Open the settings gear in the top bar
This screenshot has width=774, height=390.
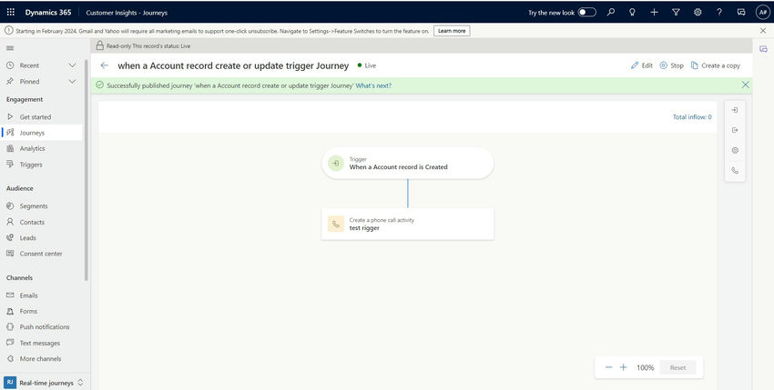coord(698,13)
